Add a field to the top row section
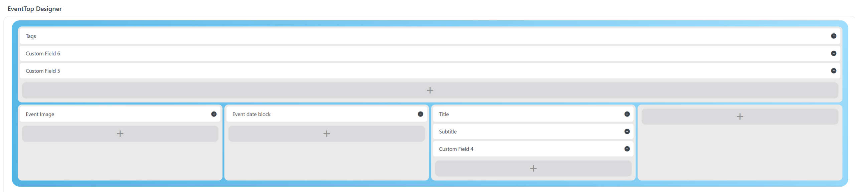 [430, 90]
